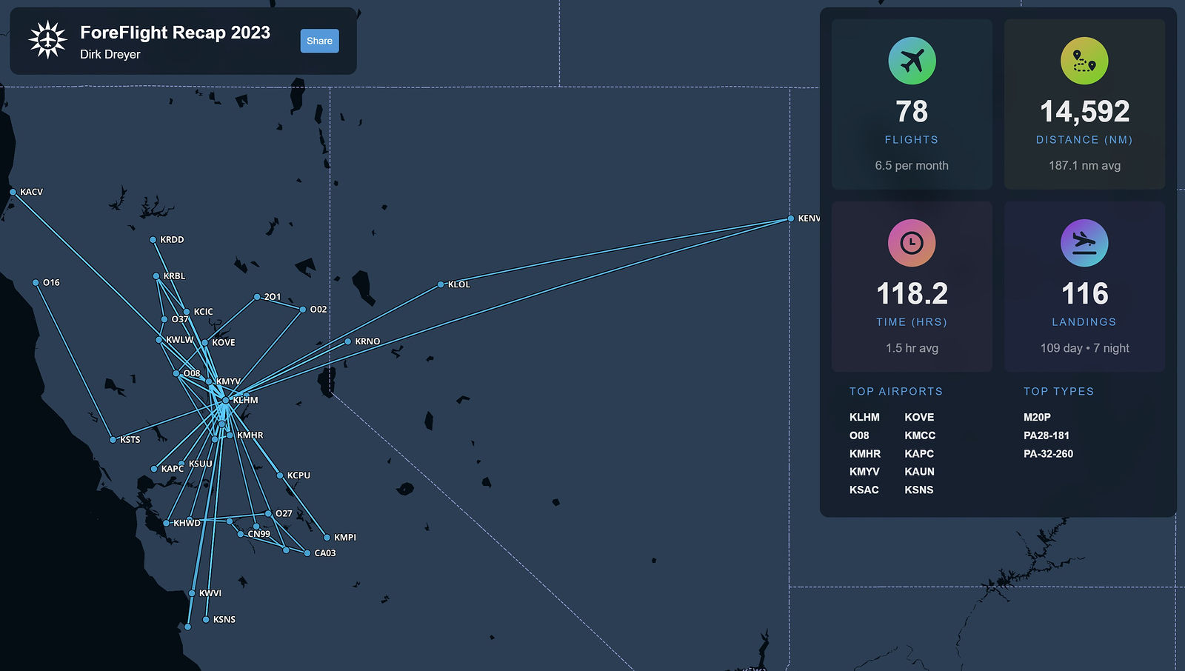Viewport: 1185px width, 671px height.
Task: Click the purple Landings airplane icon
Action: (1084, 243)
